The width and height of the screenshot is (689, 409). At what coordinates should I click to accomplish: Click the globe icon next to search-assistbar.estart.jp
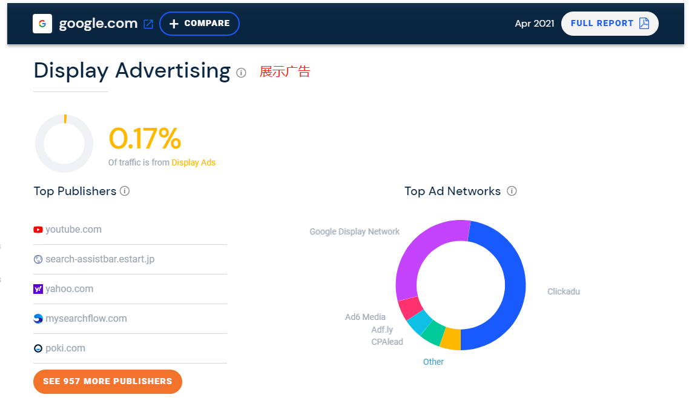click(x=38, y=259)
